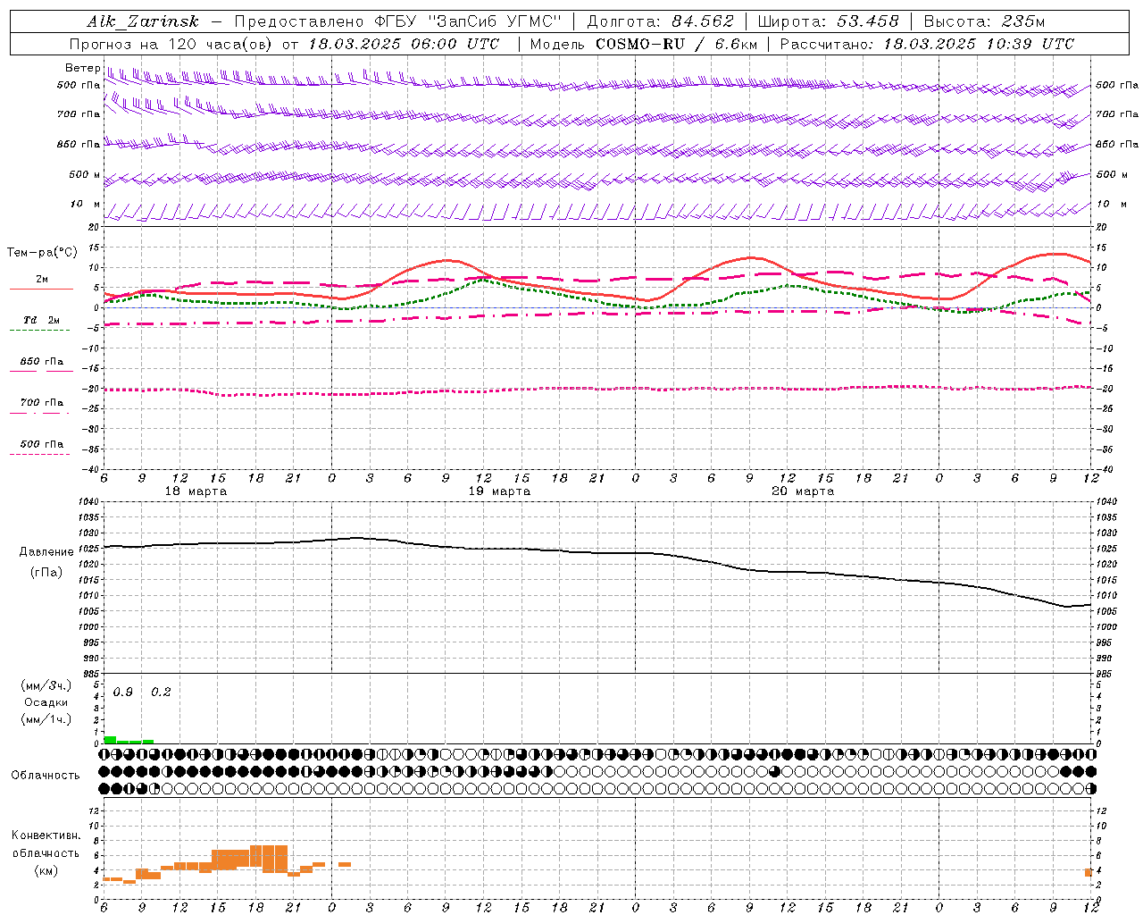The image size is (1143, 915).
Task: Select the 19 марта date label
Action: click(499, 491)
